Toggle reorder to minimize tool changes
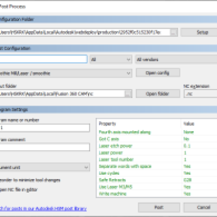 30,180
